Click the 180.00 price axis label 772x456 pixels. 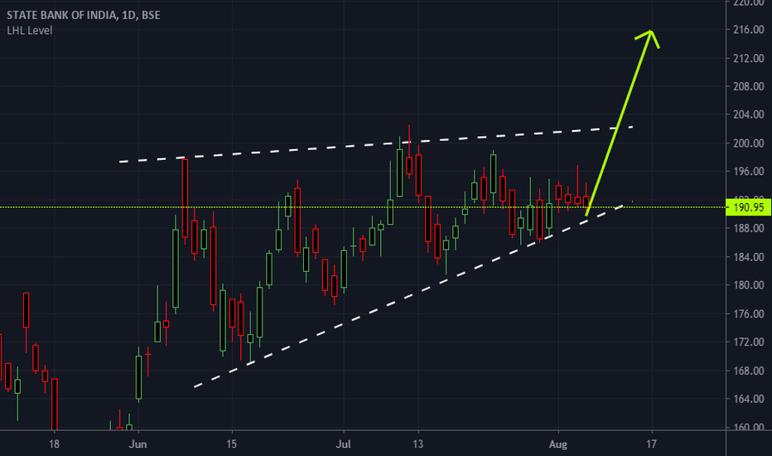tap(748, 285)
